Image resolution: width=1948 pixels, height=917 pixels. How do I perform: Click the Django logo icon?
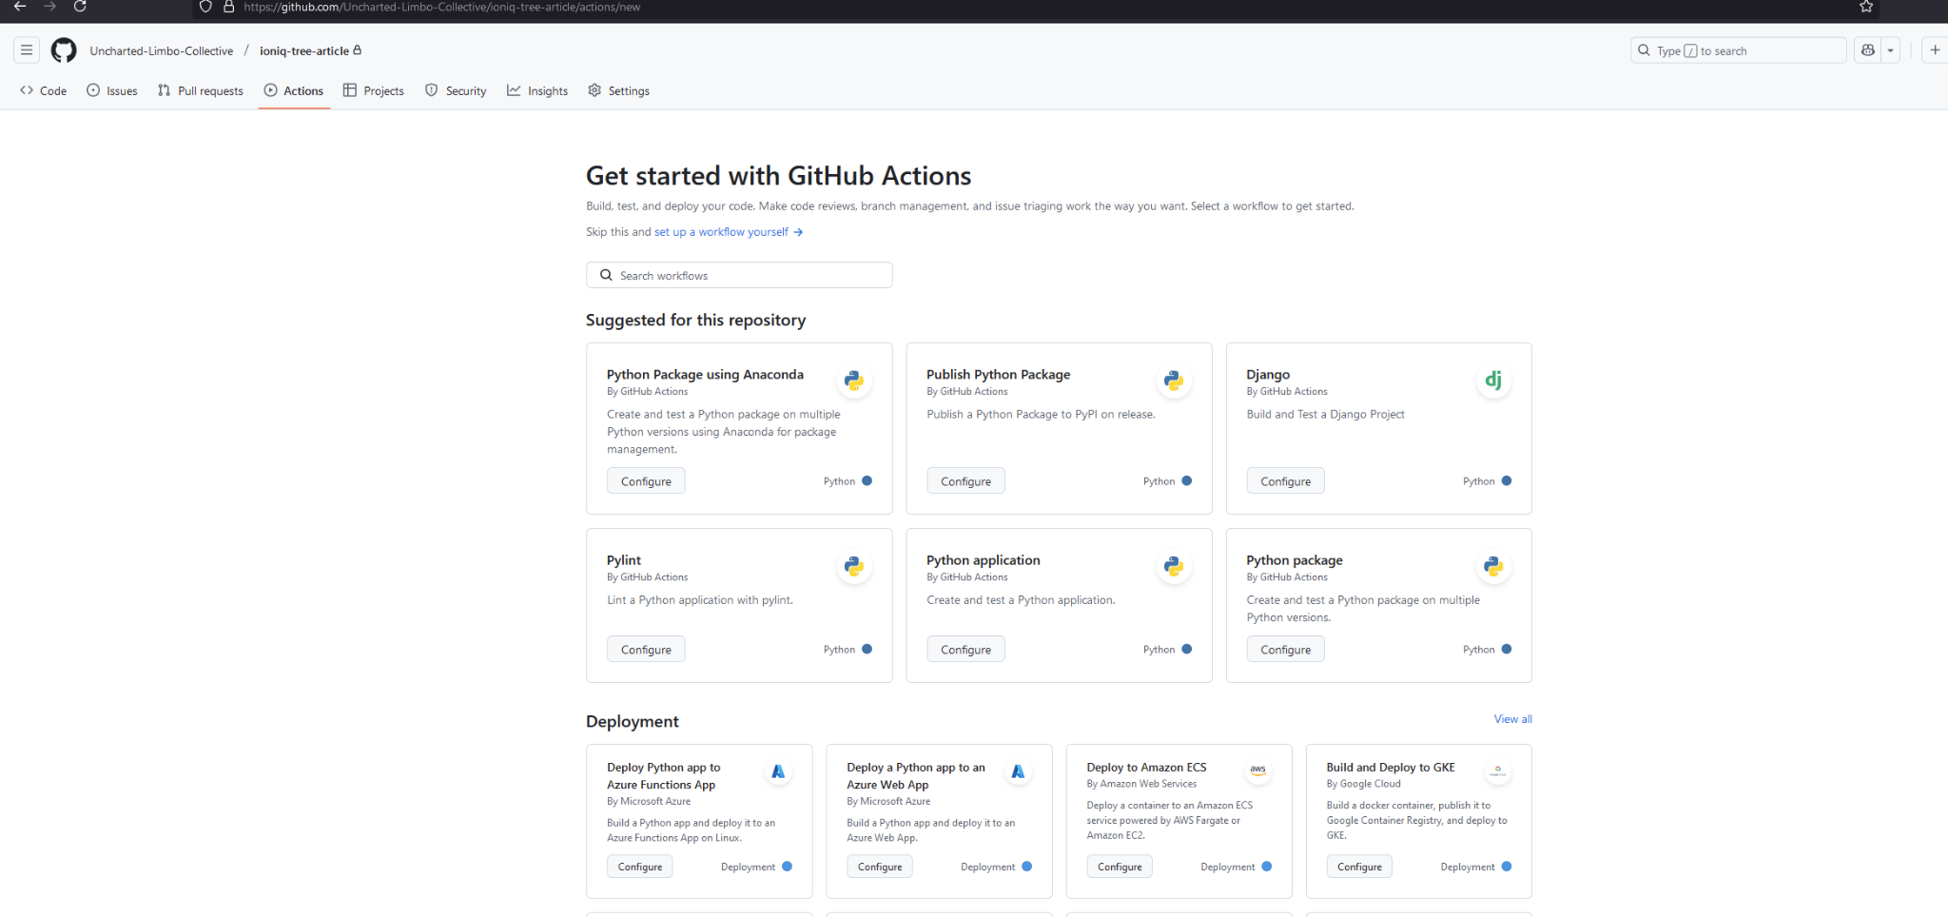click(1493, 380)
